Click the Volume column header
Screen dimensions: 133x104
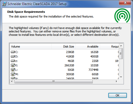pyautogui.click(x=31, y=47)
